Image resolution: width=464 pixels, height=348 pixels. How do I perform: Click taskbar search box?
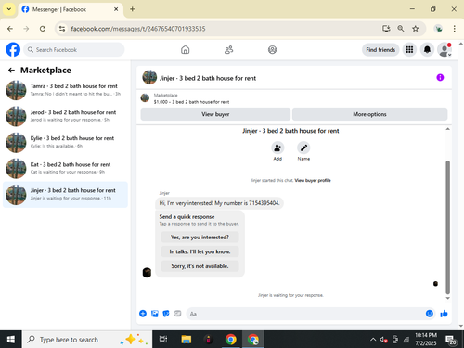87,340
